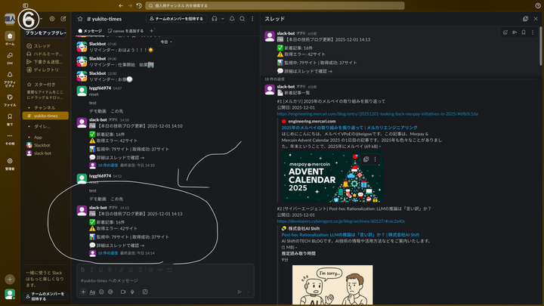Open the Advent Calendar 2025 image
This screenshot has width=544, height=306.
332,177
